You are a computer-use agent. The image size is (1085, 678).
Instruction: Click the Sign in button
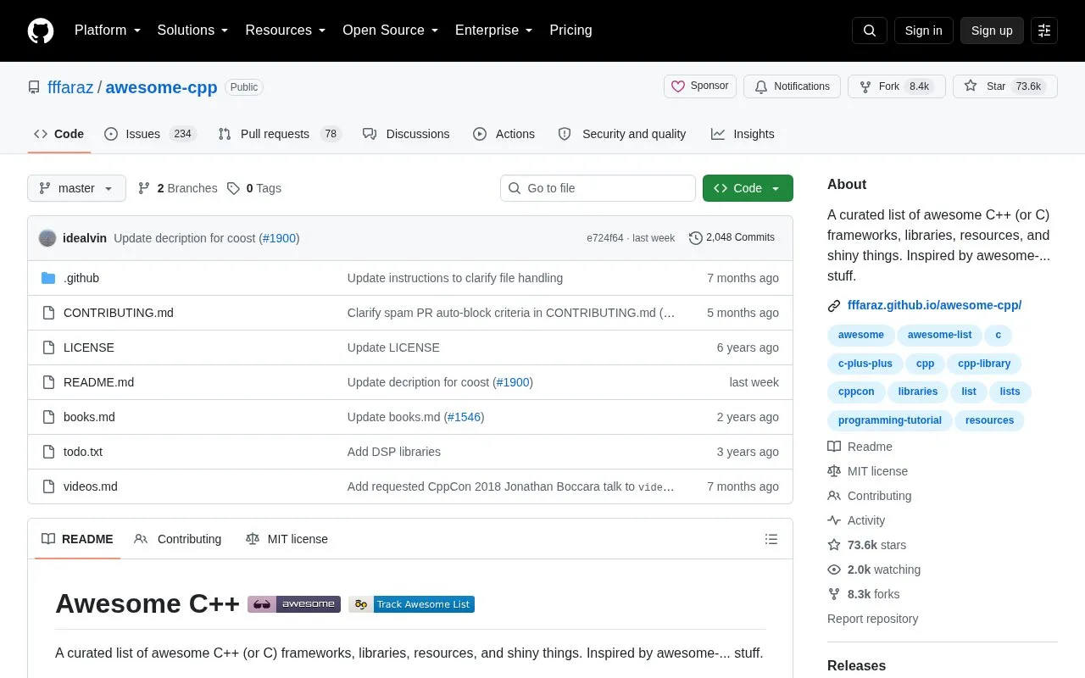[x=923, y=31]
